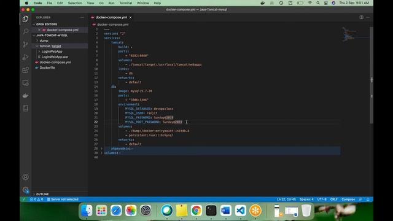Change language mode via Compose status item
The height and width of the screenshot is (221, 393).
coord(348,200)
